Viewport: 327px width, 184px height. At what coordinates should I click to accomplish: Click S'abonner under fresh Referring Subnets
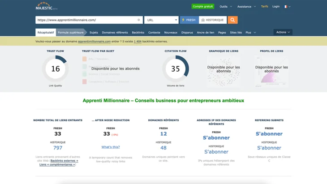coord(269,134)
